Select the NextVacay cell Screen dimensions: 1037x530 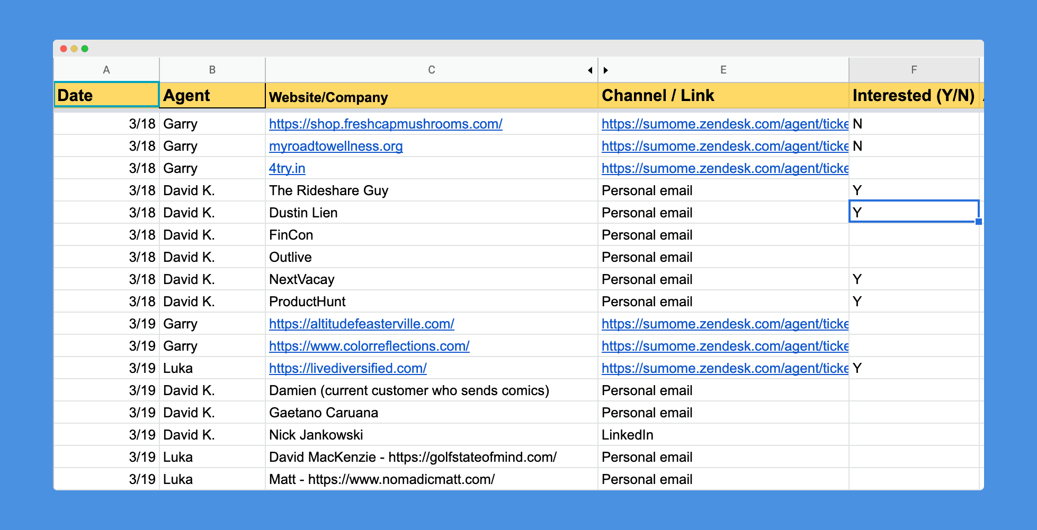432,279
